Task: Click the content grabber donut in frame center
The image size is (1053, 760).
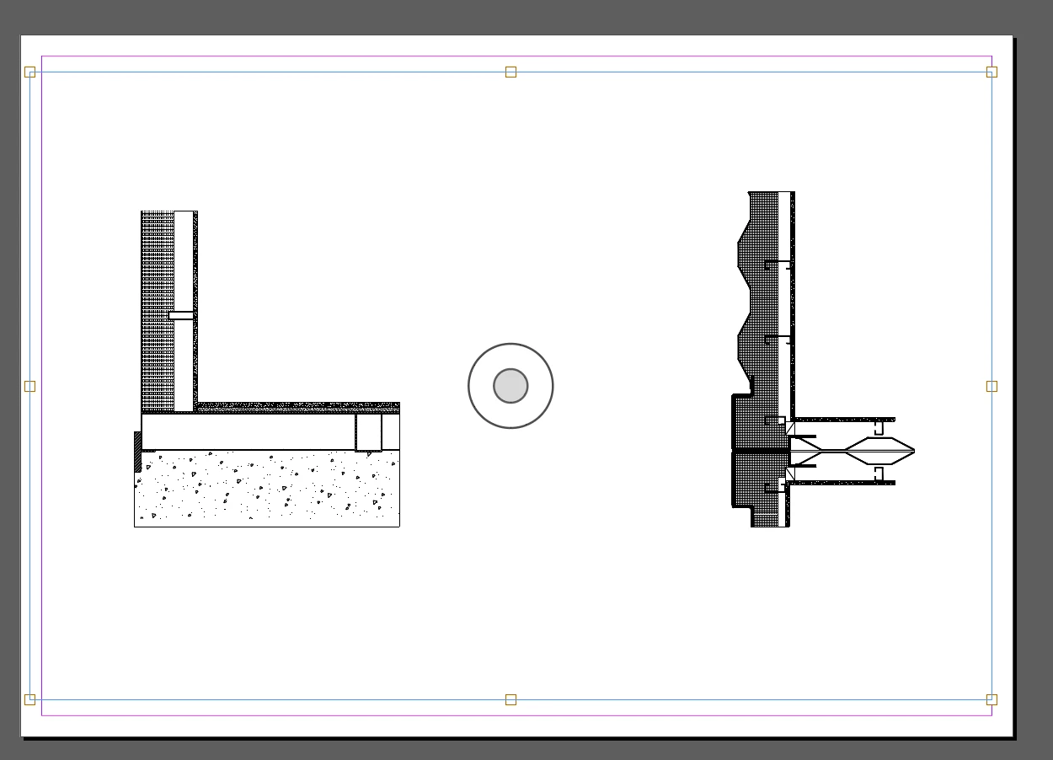Action: coord(510,386)
